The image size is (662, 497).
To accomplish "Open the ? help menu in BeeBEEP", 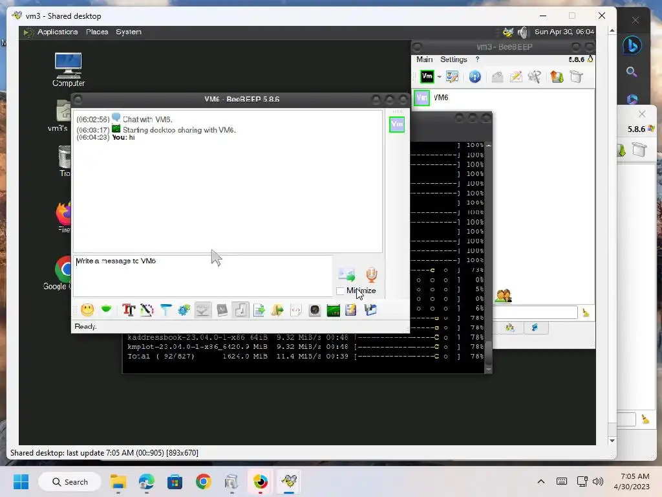I will pyautogui.click(x=478, y=60).
